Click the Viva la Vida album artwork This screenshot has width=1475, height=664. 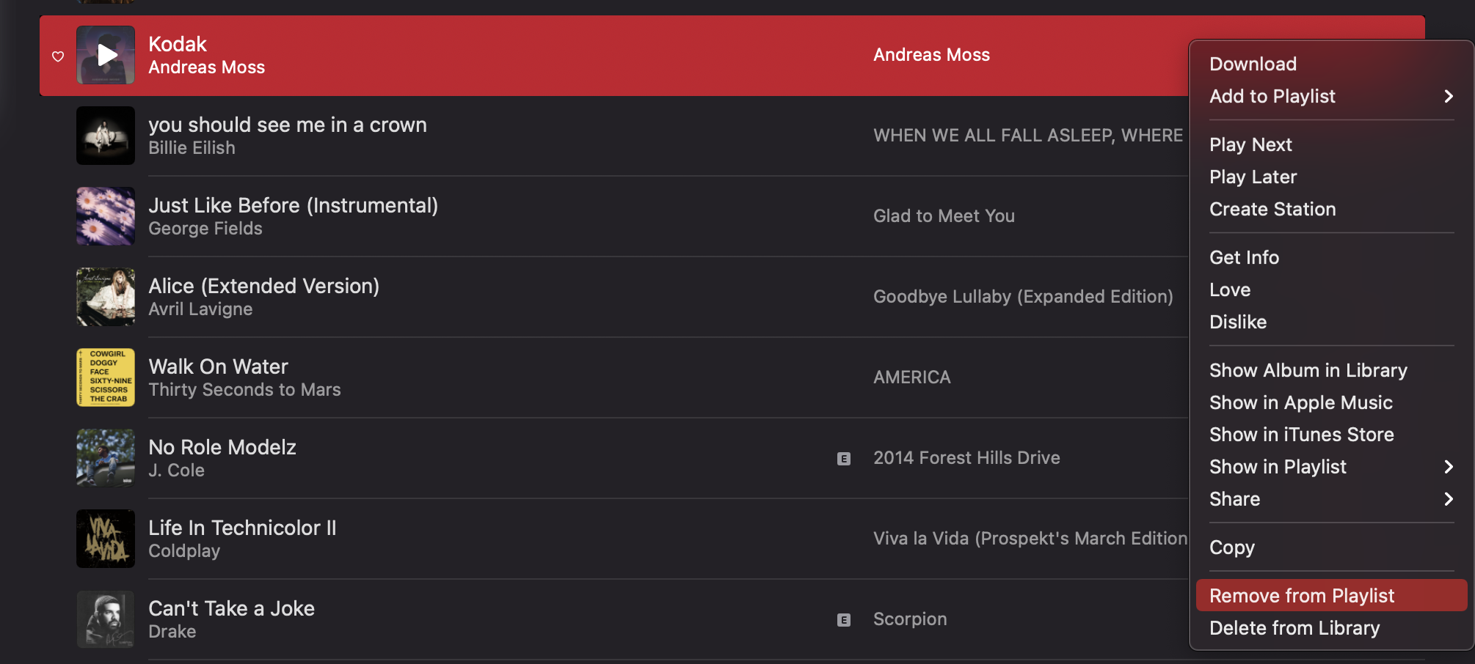[x=106, y=539]
